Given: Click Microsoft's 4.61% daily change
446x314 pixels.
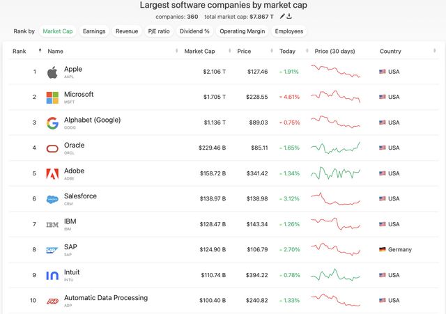Looking at the screenshot, I should [290, 97].
